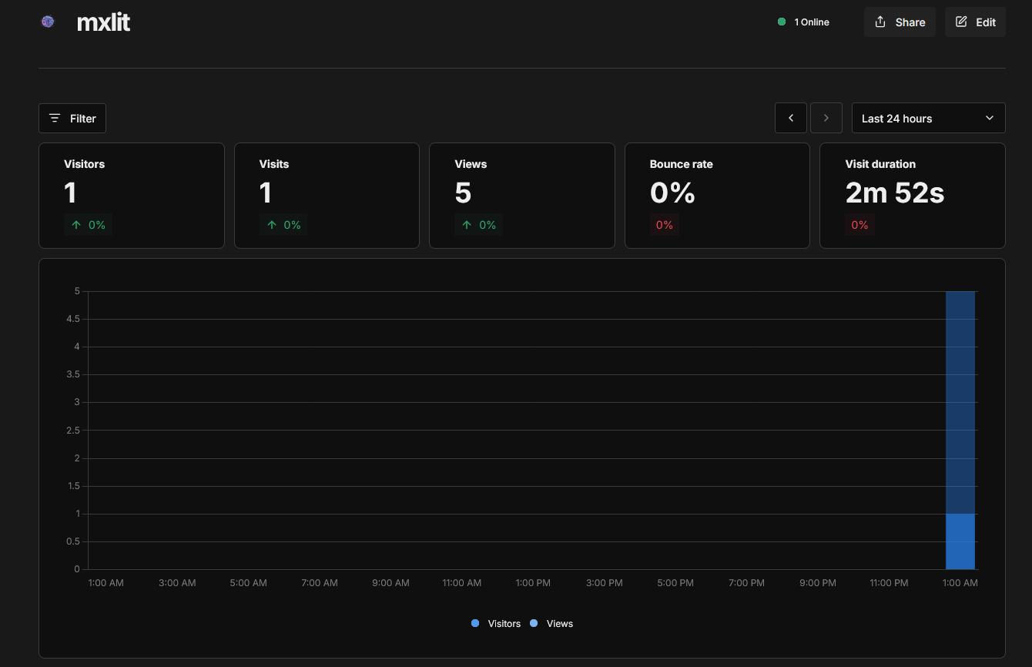The height and width of the screenshot is (667, 1032).
Task: Click the Share button
Action: (899, 22)
